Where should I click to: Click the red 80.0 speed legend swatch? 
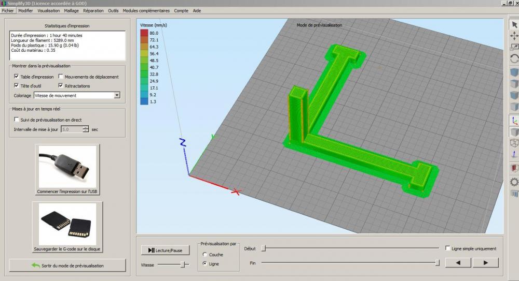click(x=144, y=33)
